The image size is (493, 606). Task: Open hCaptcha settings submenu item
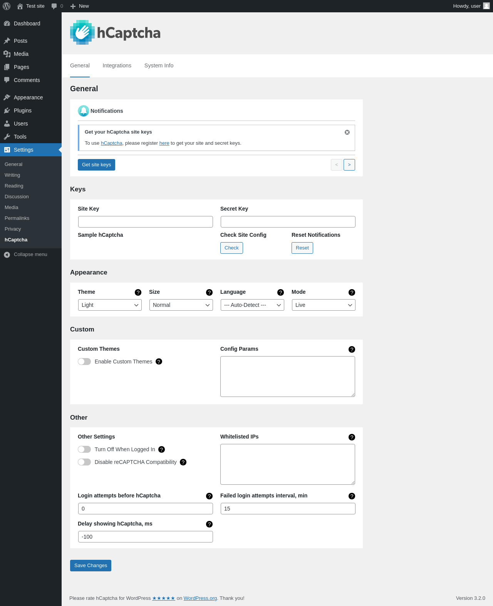click(x=31, y=240)
